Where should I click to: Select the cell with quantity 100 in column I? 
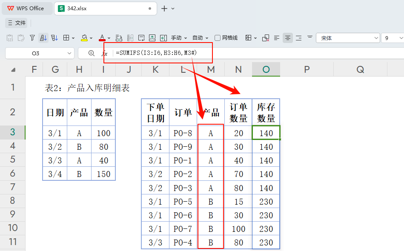click(103, 133)
